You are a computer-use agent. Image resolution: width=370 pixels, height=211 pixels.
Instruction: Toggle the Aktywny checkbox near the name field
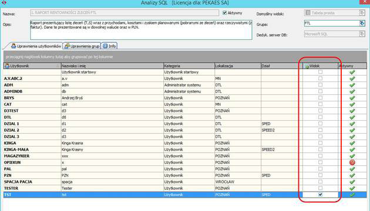(224, 13)
